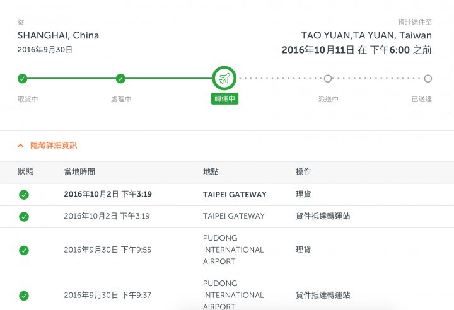Click green check icon in TAIPEI GATEWAY 貨件抵達轉運站 row
This screenshot has height=310, width=454.
[24, 217]
